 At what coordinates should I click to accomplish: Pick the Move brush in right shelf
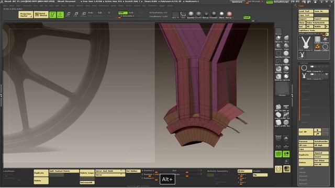[x=286, y=39]
